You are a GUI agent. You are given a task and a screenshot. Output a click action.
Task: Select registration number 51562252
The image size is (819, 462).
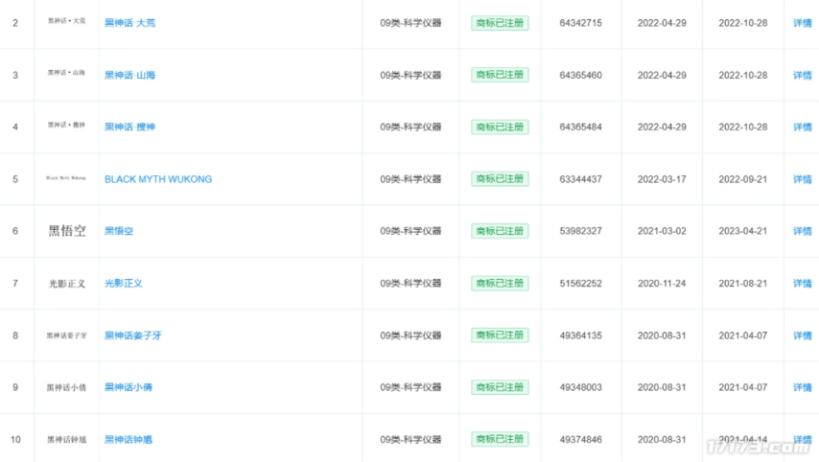tap(581, 283)
